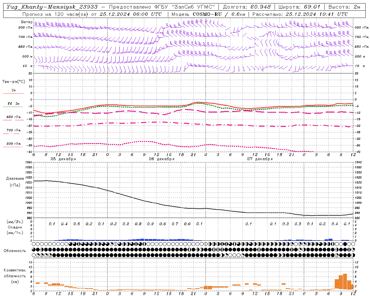This screenshot has width=370, height=296.
Task: Select the text ФГБУ "ЗапСиб УГМС" in header
Action: [x=184, y=7]
